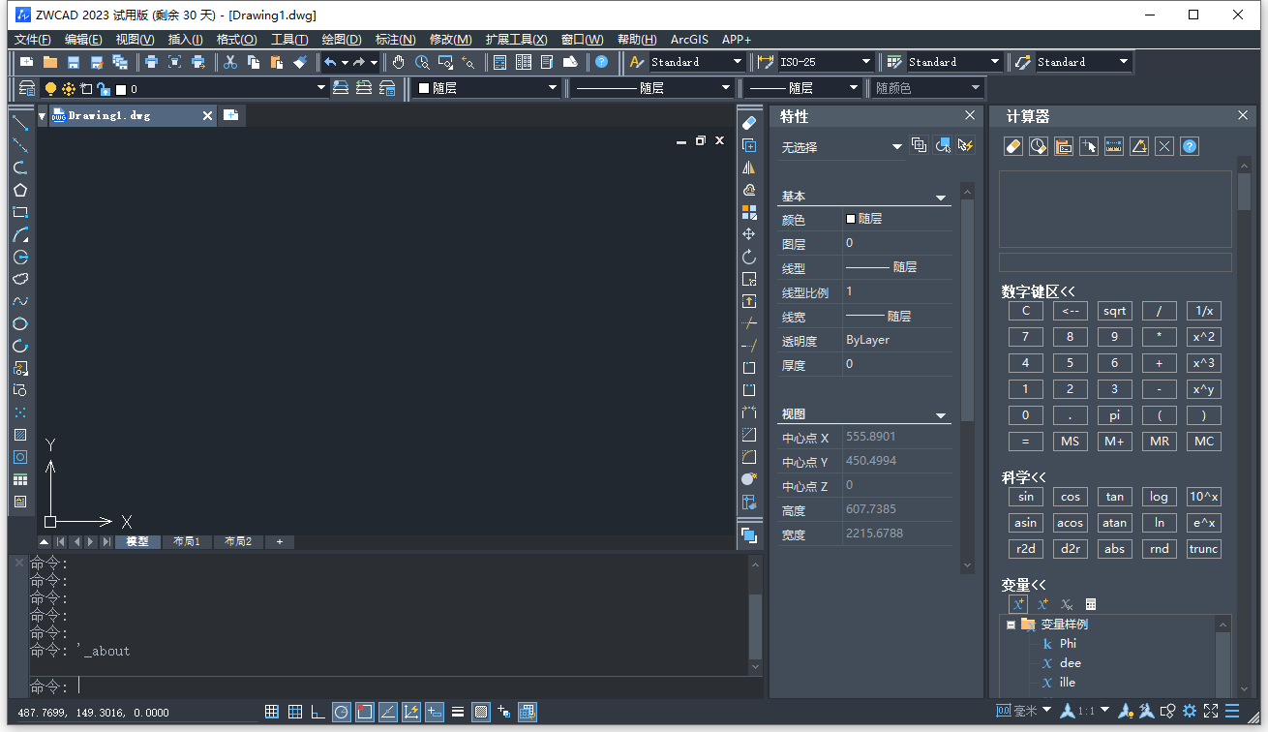Viewport: 1268px width, 732px height.
Task: Select the Rectangle drawing tool
Action: coord(20,212)
